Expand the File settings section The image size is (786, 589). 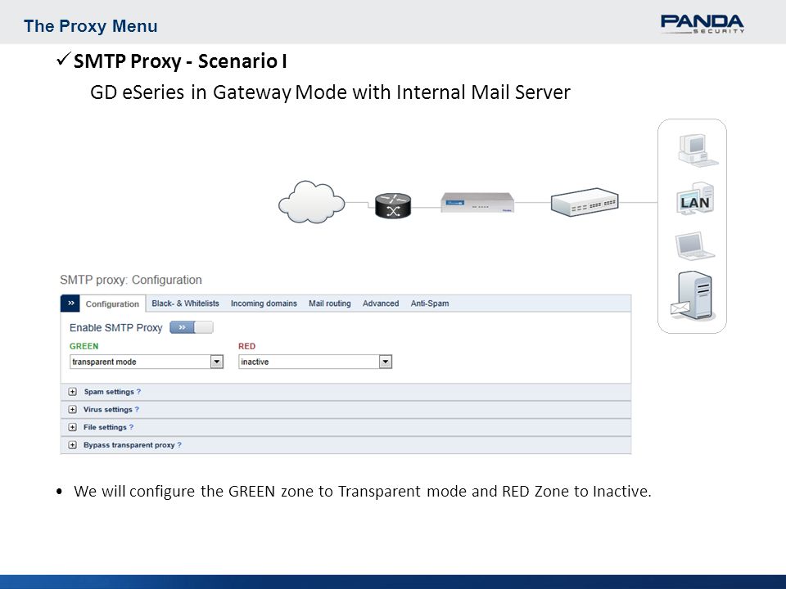click(x=72, y=427)
